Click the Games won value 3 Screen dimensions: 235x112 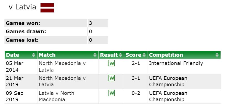[90, 23]
